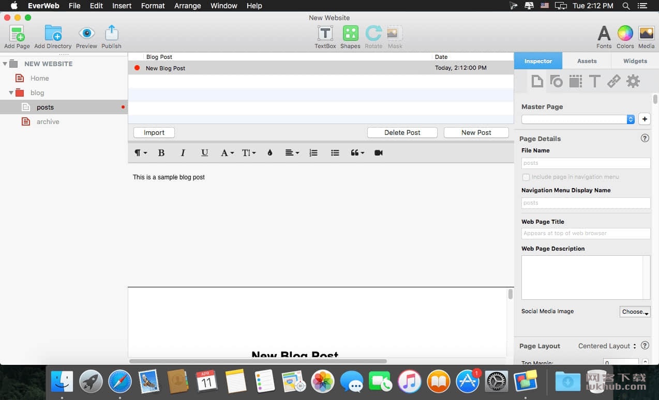
Task: Switch to the Assets tab
Action: coord(587,61)
